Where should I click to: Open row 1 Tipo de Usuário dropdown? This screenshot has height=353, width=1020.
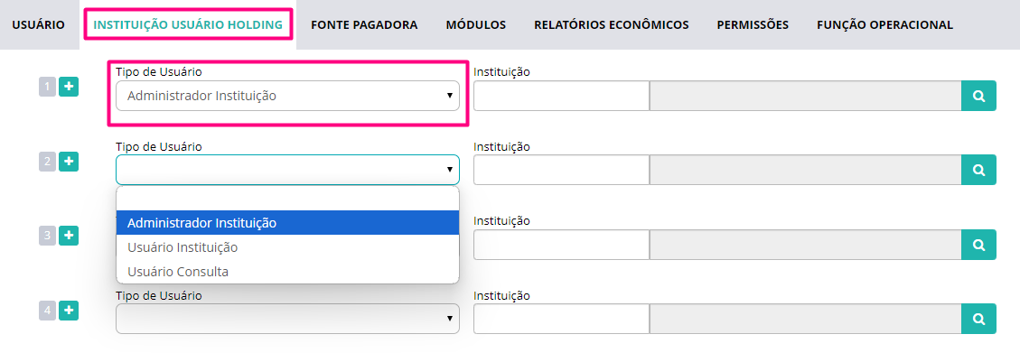point(287,96)
